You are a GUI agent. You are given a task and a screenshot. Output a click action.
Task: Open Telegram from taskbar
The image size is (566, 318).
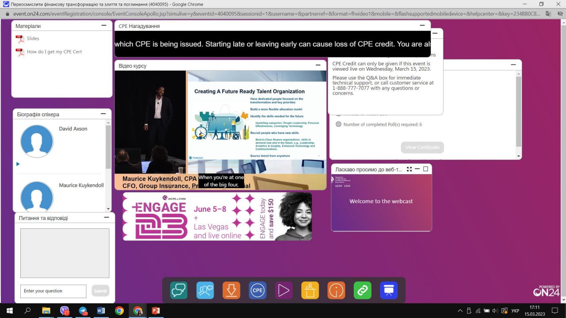(83, 310)
